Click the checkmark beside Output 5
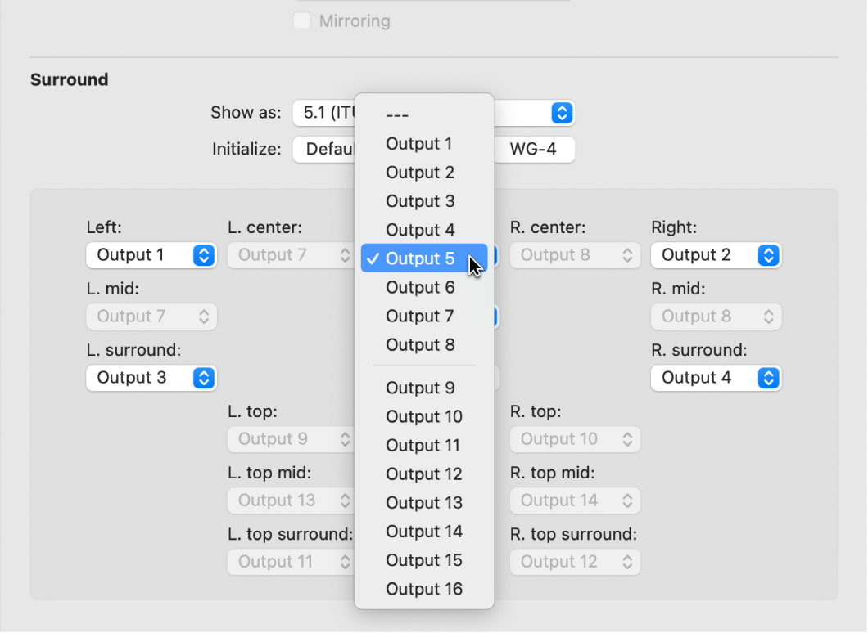Viewport: 868px width, 633px height. (373, 258)
